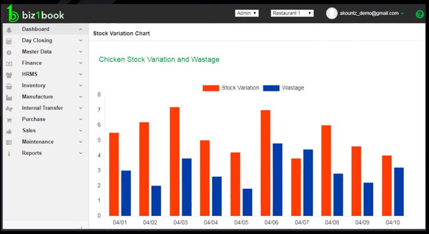Collapse the sidebar with bottom arrow
The image size is (429, 234).
pyautogui.click(x=82, y=228)
